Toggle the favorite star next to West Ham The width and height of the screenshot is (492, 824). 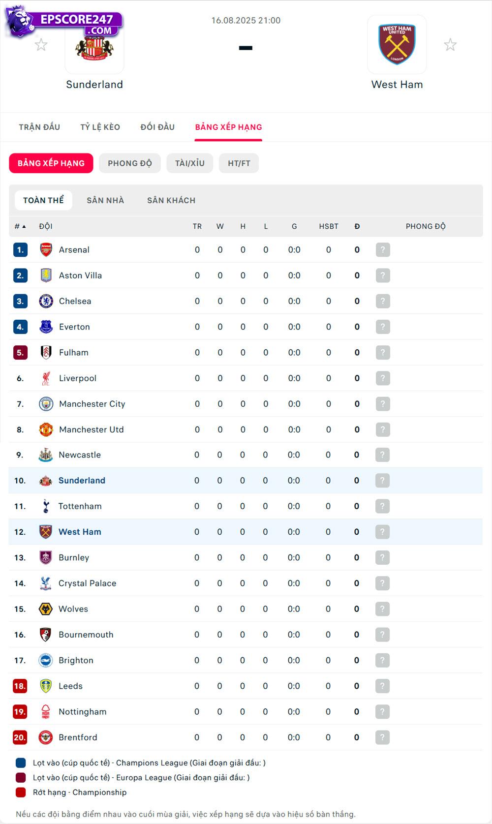(450, 44)
